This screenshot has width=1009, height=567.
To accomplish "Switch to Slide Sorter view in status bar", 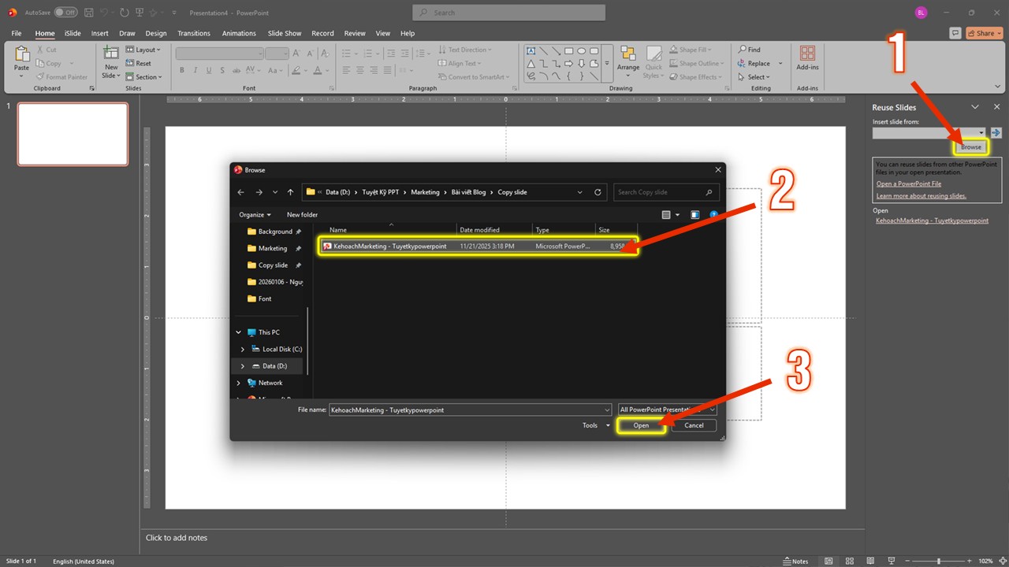I will point(850,561).
